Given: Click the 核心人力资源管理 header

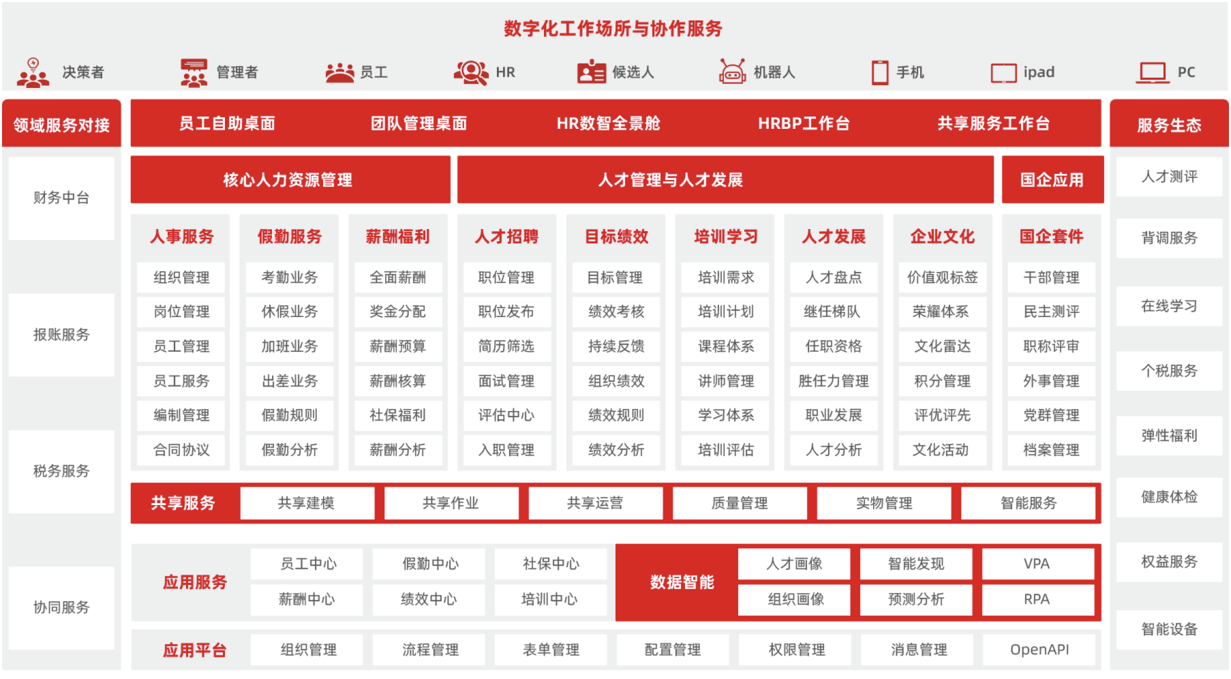Looking at the screenshot, I should (x=288, y=180).
